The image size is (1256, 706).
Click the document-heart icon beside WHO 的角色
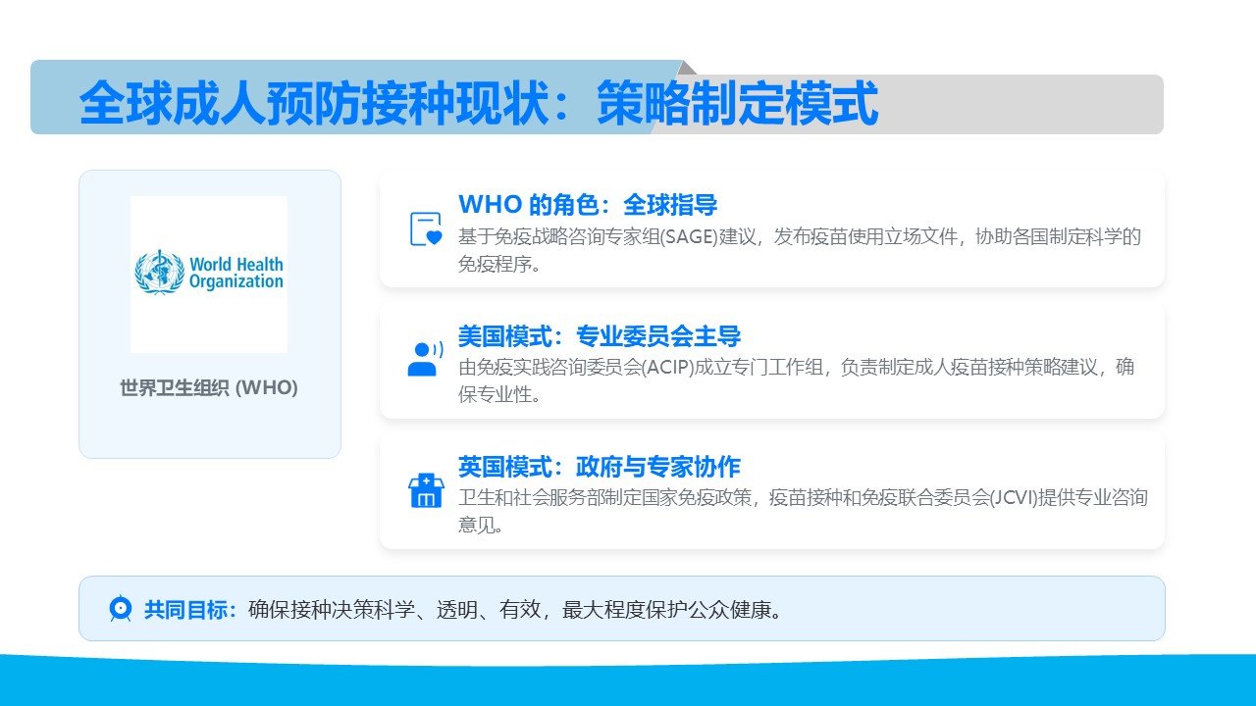(425, 229)
